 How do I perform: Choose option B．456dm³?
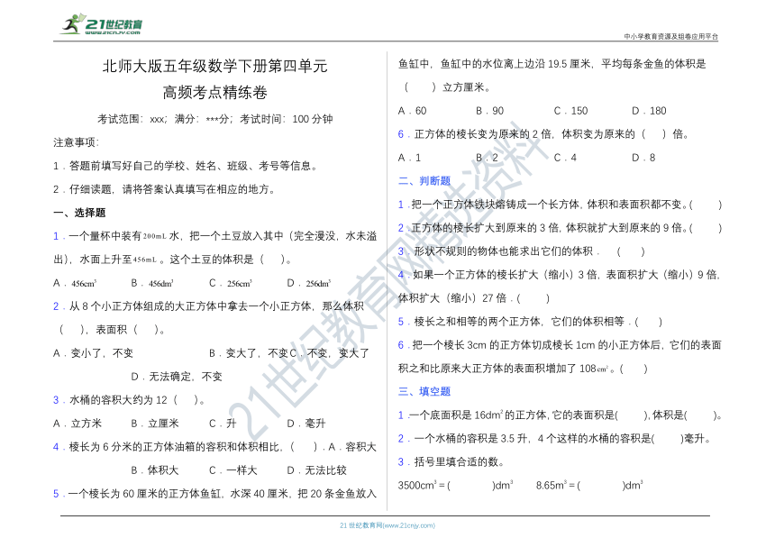point(152,283)
